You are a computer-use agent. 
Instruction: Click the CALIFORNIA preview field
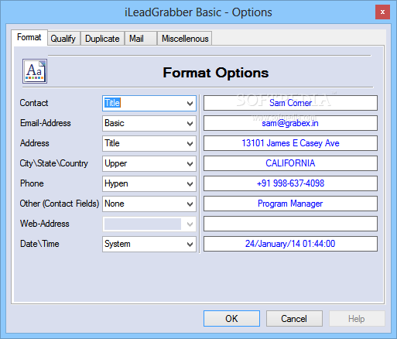[x=290, y=163]
